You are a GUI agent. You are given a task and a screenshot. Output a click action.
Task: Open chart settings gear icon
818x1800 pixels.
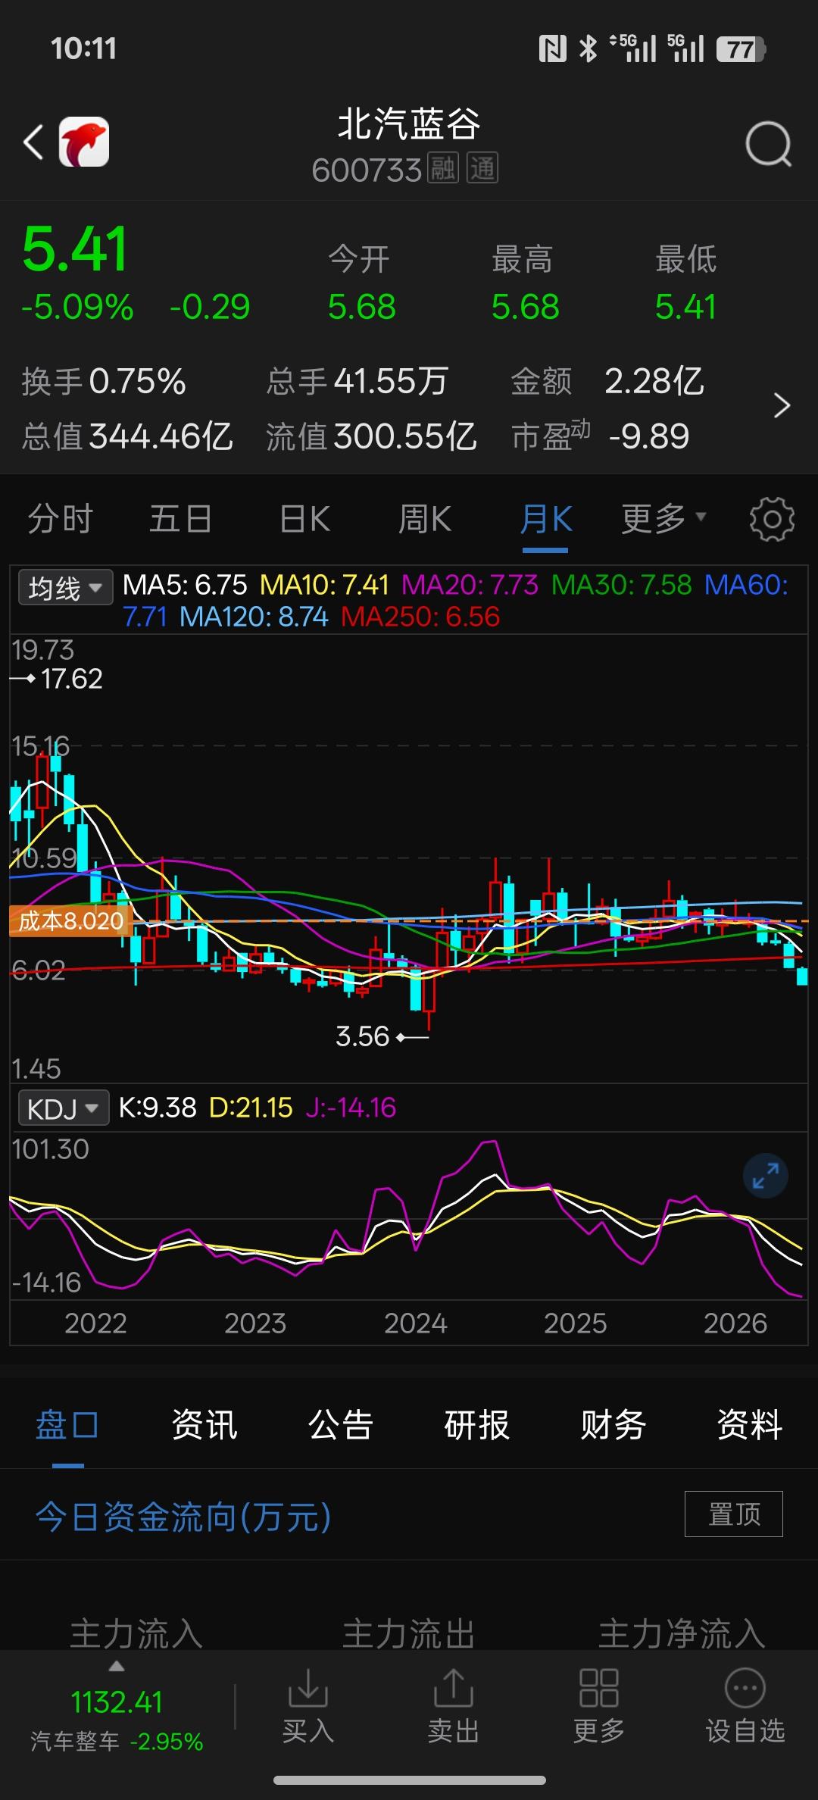(x=772, y=520)
